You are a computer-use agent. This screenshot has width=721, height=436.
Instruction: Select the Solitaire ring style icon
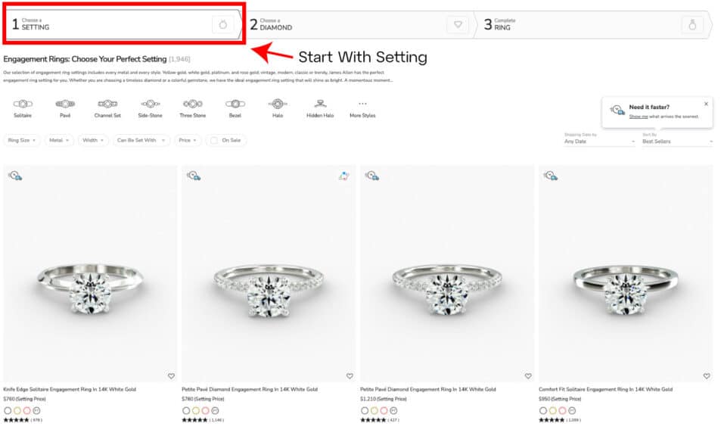23,107
